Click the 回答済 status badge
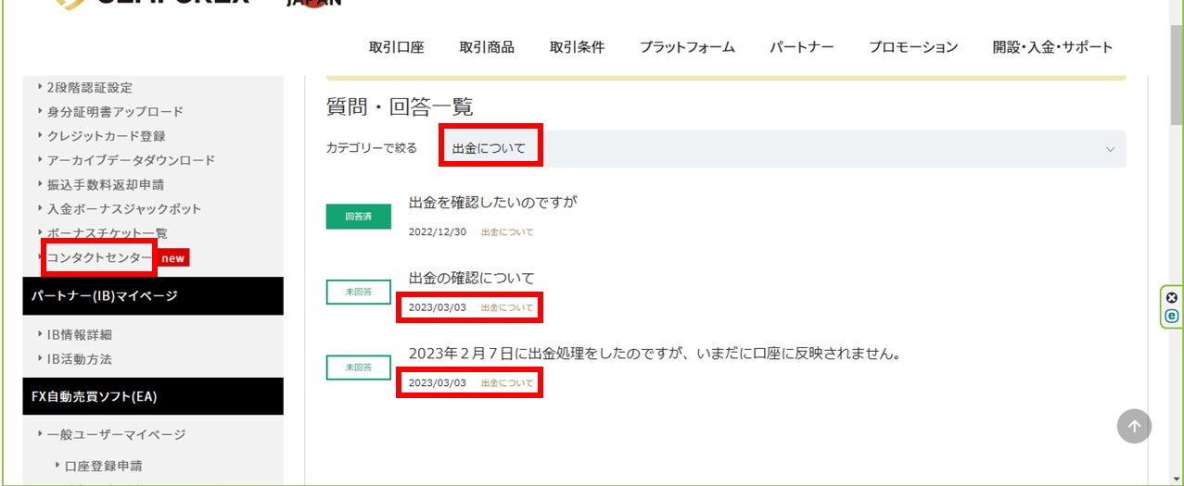The image size is (1184, 486). (358, 217)
